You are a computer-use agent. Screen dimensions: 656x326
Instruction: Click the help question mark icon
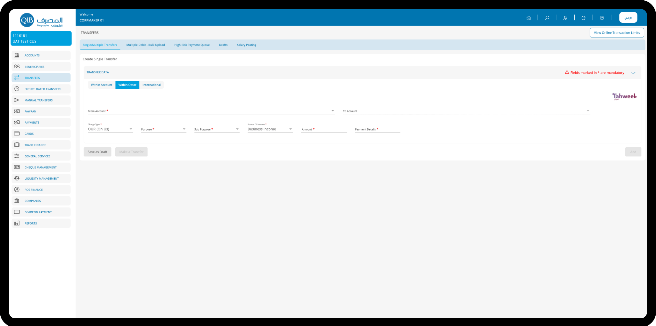click(x=602, y=18)
